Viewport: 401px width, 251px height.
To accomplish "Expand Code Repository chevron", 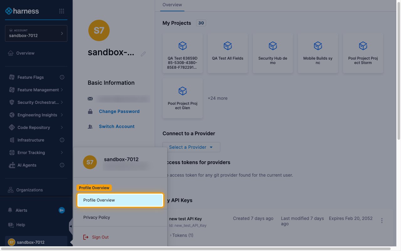I will [62, 127].
